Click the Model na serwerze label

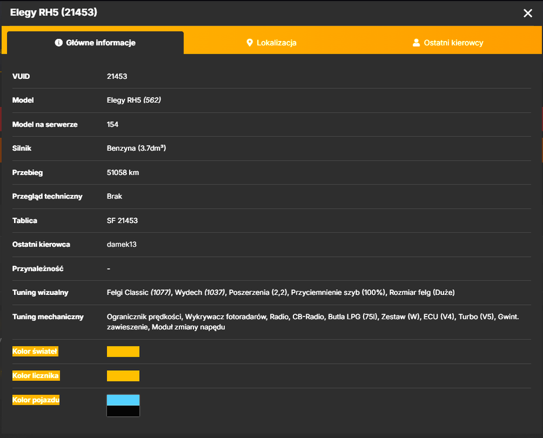45,124
